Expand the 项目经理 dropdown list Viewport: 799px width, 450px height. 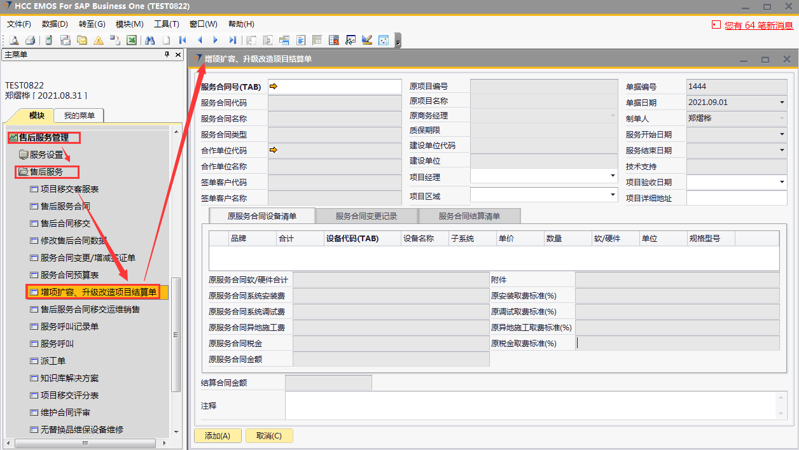[x=613, y=176]
